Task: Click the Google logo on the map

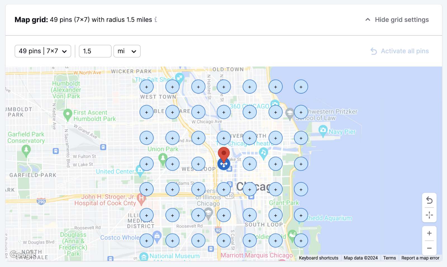Action: tap(22, 254)
